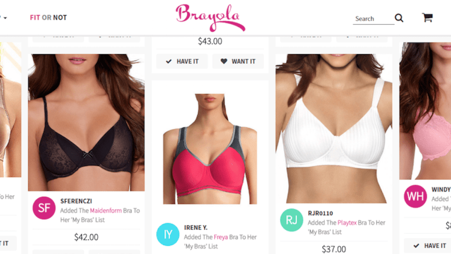Toggle HAVE IT under the $43.00 item
The height and width of the screenshot is (254, 451).
coord(182,61)
